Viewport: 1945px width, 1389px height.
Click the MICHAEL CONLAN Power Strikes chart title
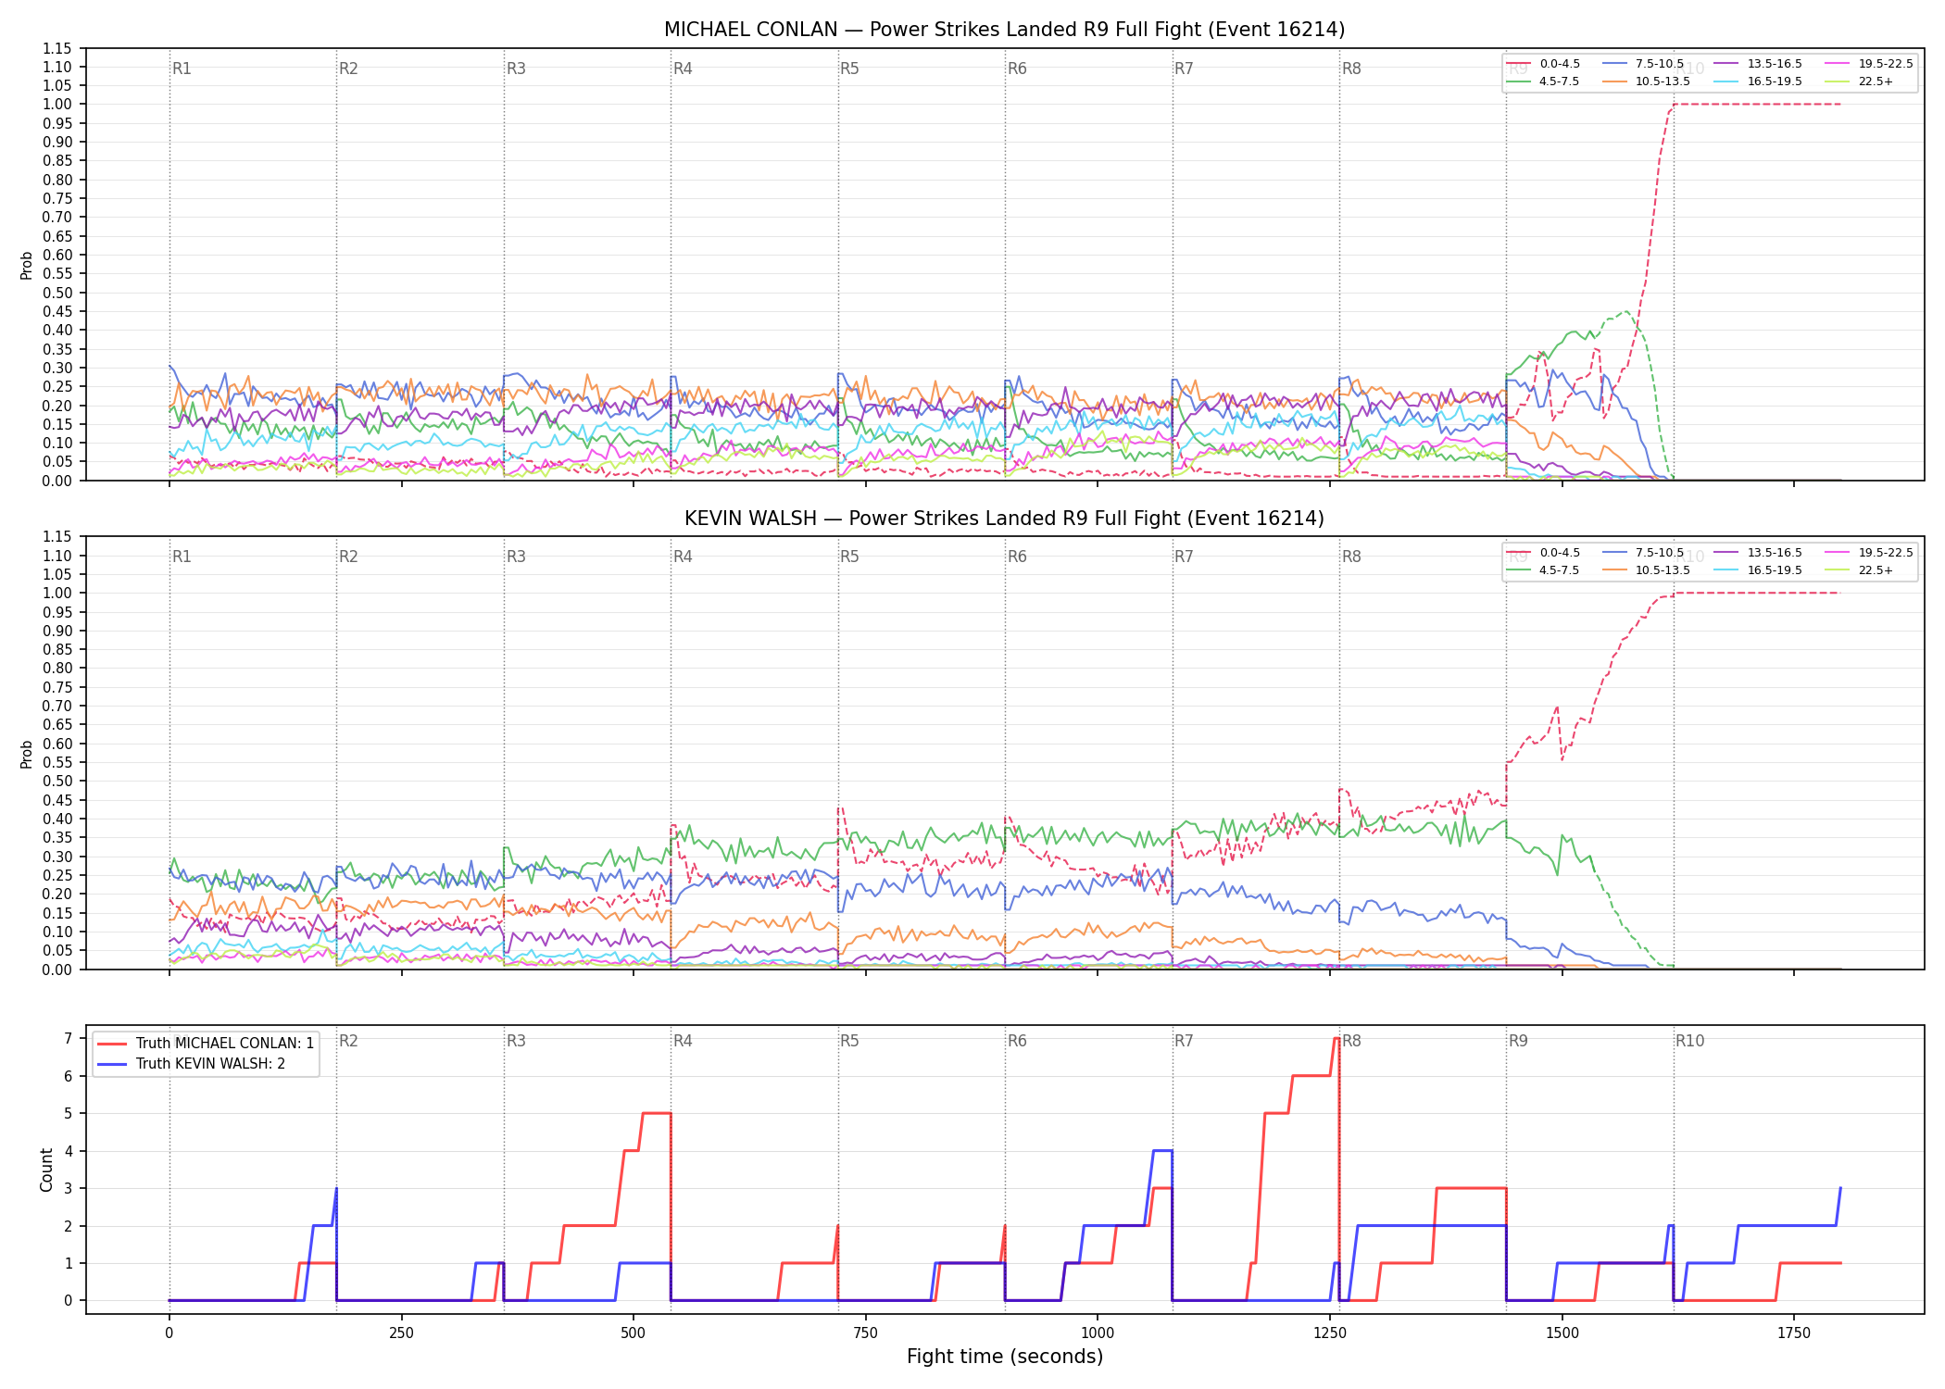[1004, 30]
